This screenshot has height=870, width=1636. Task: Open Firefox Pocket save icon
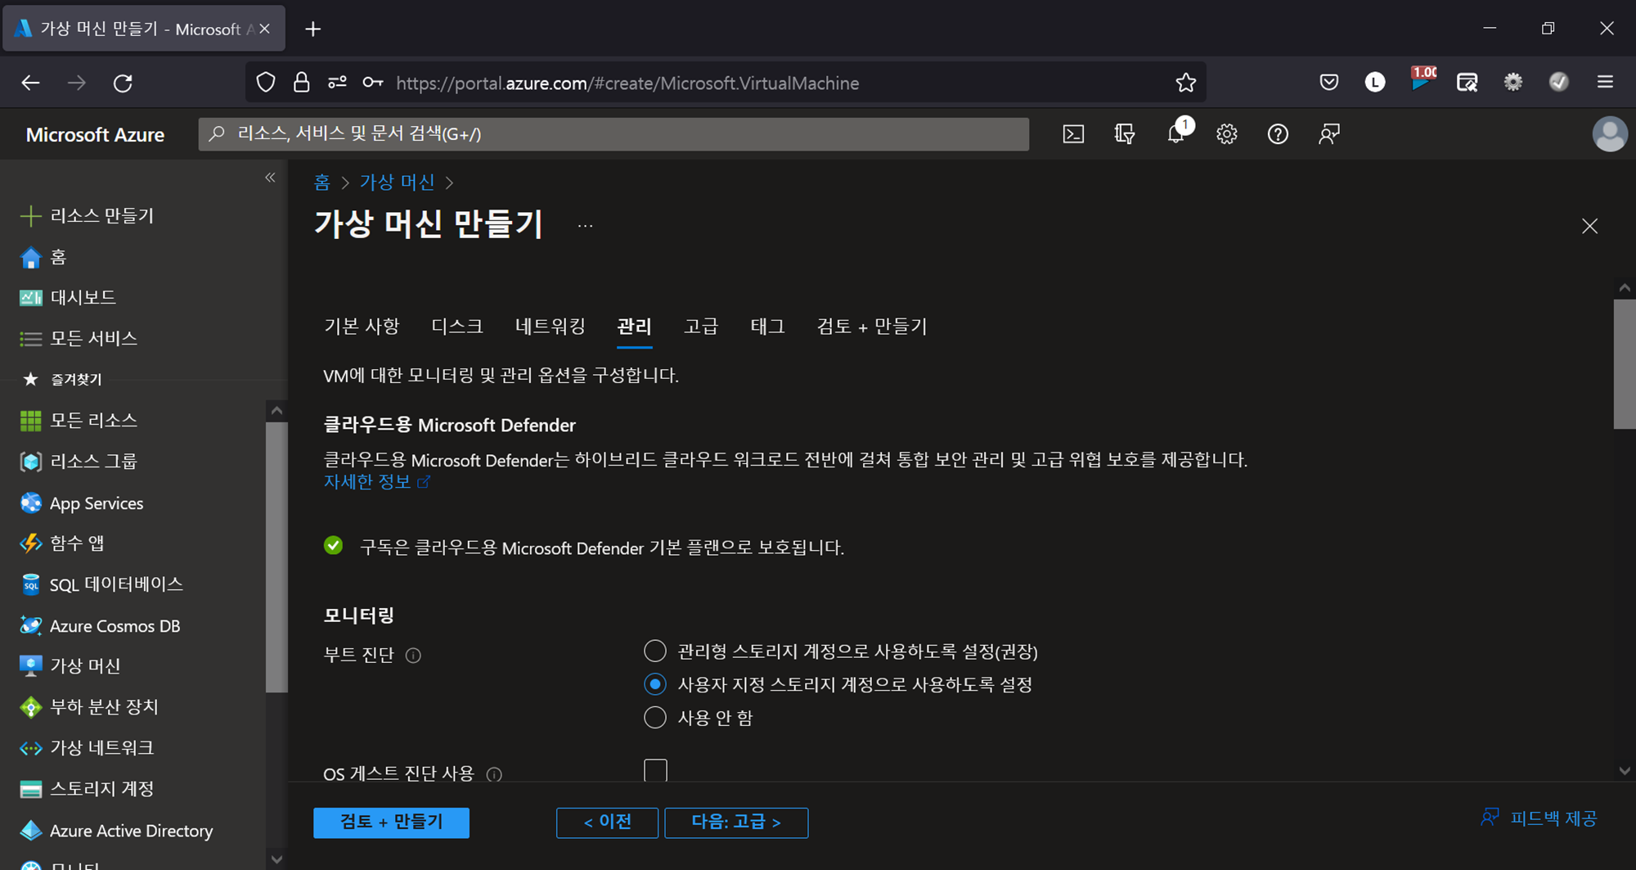pos(1329,82)
